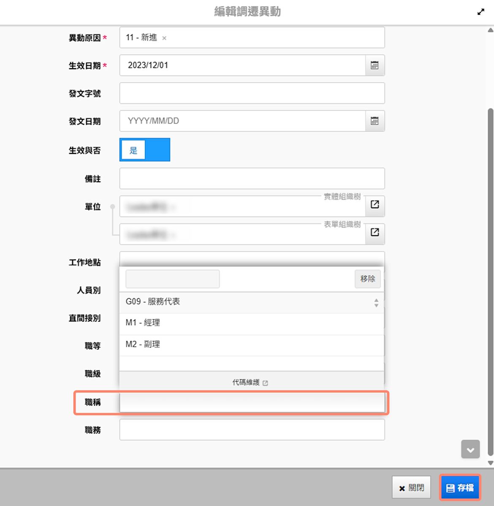
Task: Close the dialog with 關閉
Action: pyautogui.click(x=411, y=488)
